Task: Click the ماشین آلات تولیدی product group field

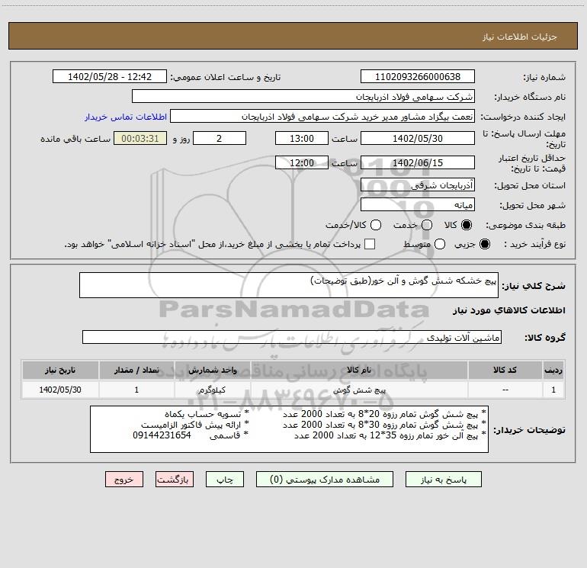Action: point(292,337)
